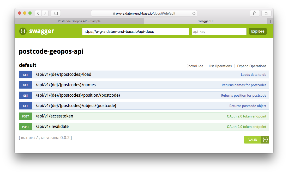Click the VALID validator badge
The width and height of the screenshot is (288, 174).
[253, 140]
